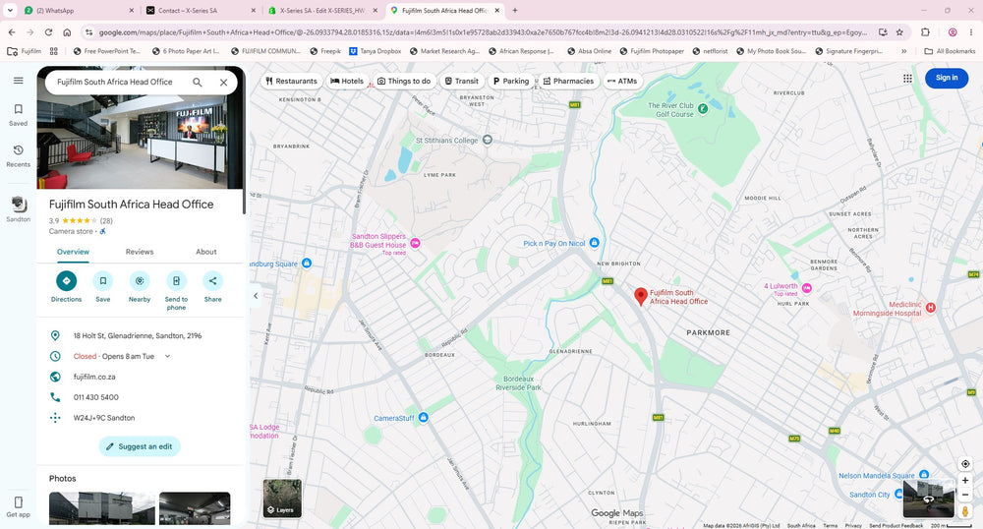Screen dimensions: 983x529
Task: Open the Saved places sidebar
Action: tap(18, 115)
